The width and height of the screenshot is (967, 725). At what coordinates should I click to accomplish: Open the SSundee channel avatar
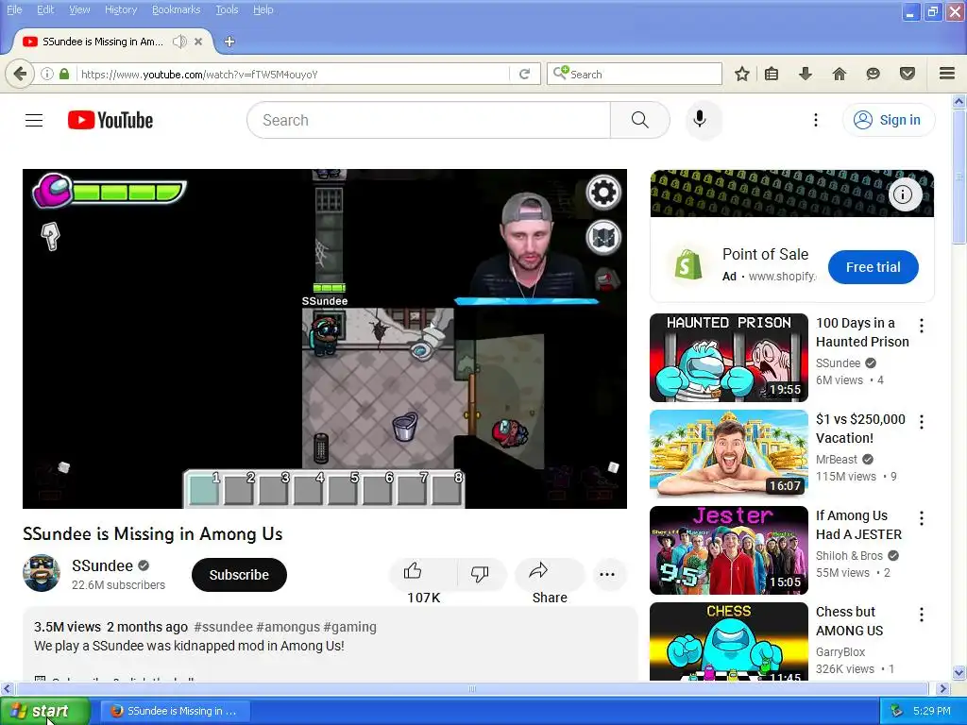[42, 573]
